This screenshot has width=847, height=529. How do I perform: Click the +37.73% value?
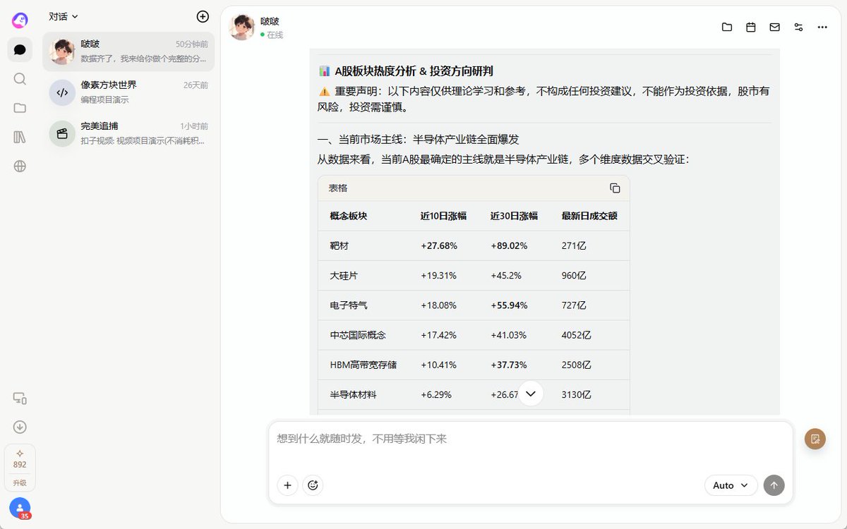[x=509, y=365]
